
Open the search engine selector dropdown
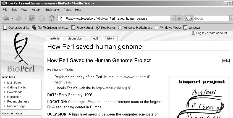coord(189,19)
